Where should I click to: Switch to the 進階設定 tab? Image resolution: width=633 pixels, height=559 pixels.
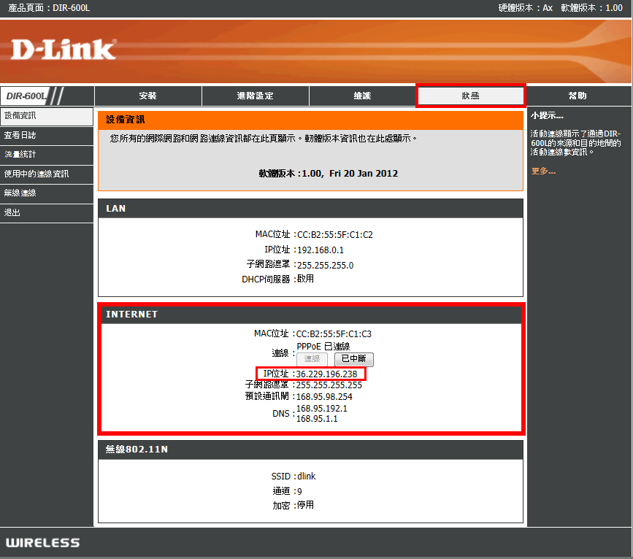255,96
